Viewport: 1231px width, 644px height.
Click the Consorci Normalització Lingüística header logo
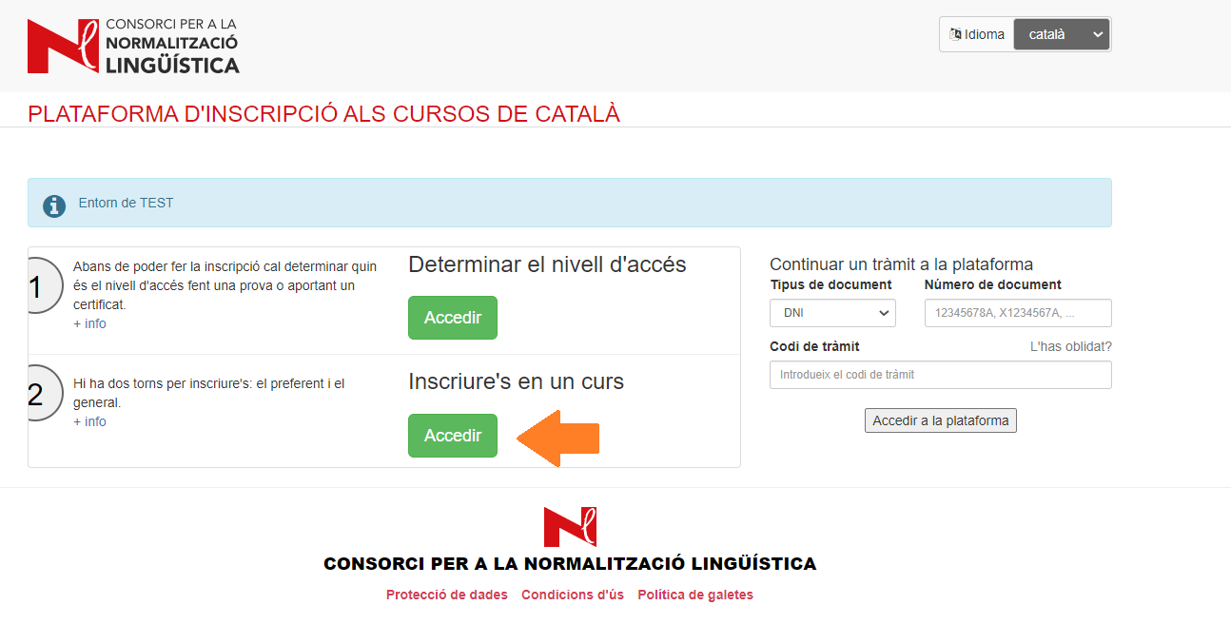[133, 46]
